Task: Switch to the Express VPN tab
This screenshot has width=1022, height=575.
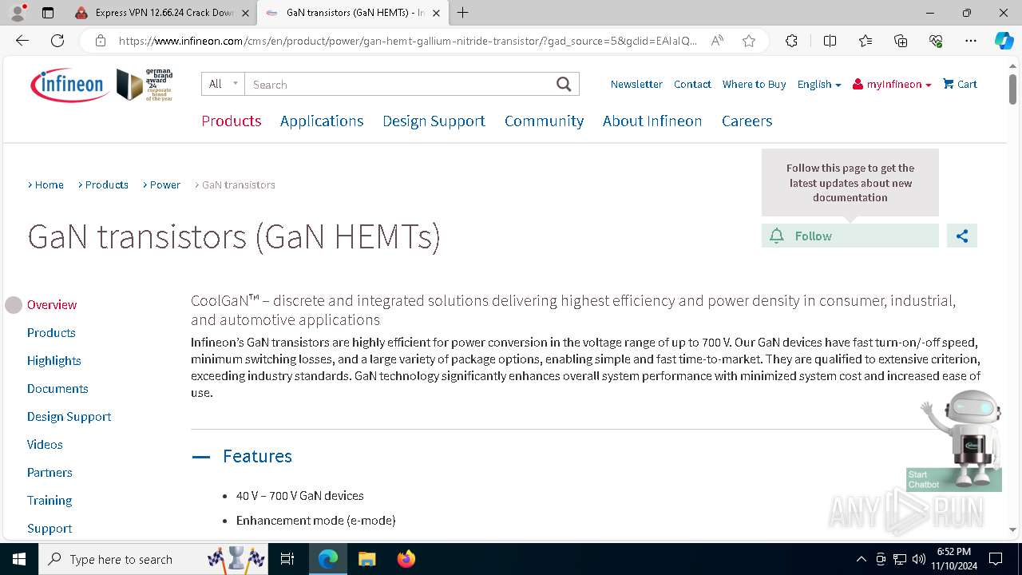Action: (x=163, y=13)
